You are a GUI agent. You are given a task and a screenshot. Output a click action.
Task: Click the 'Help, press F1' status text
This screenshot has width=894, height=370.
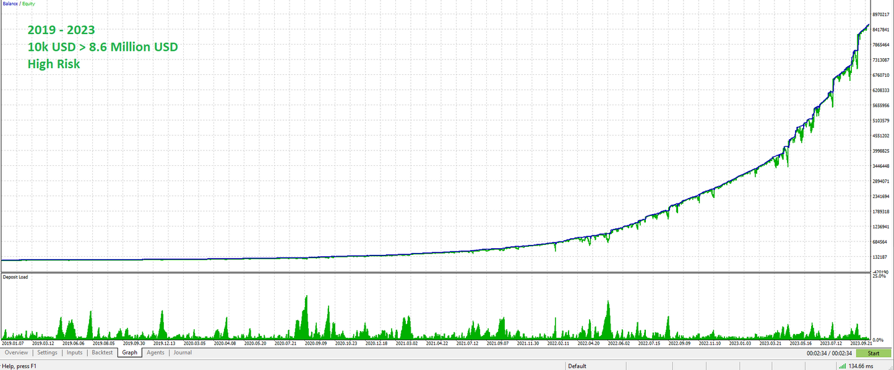pyautogui.click(x=19, y=366)
